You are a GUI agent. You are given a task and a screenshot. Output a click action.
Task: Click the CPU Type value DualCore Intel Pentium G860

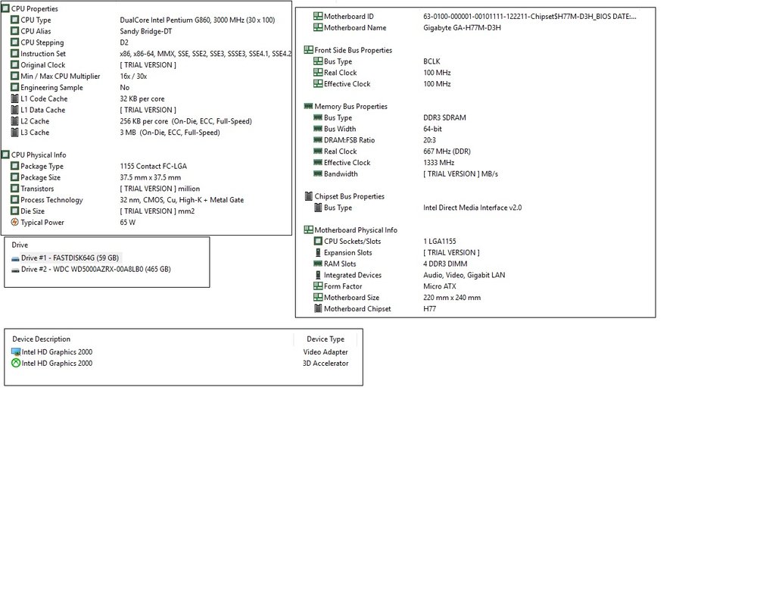[x=198, y=20]
